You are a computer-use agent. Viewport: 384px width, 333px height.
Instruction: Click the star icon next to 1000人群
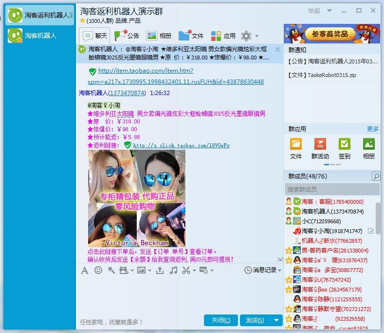pos(83,20)
